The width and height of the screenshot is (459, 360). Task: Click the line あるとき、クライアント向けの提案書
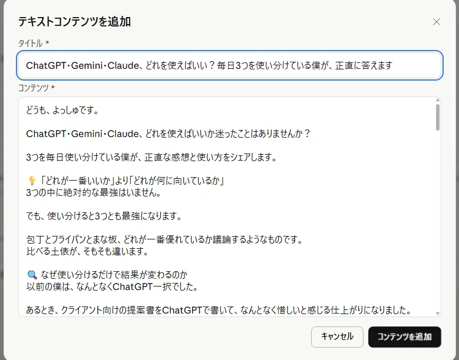(x=219, y=310)
